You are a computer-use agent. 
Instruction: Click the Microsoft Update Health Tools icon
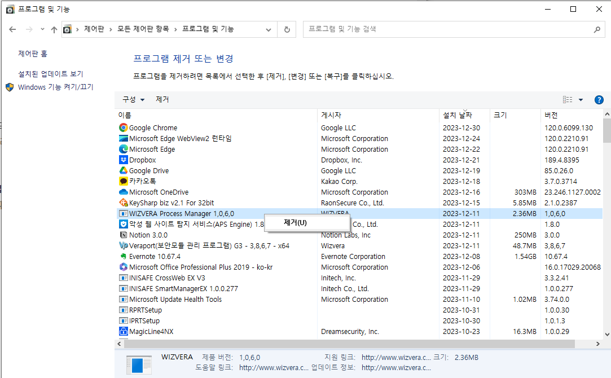(x=123, y=299)
